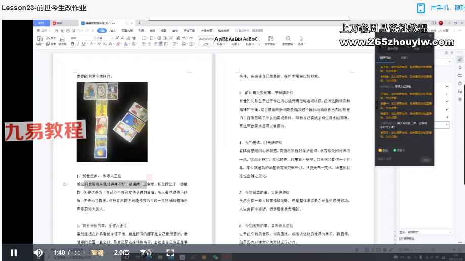Apply the 标题 1 heading style
The width and height of the screenshot is (465, 261).
(x=221, y=41)
